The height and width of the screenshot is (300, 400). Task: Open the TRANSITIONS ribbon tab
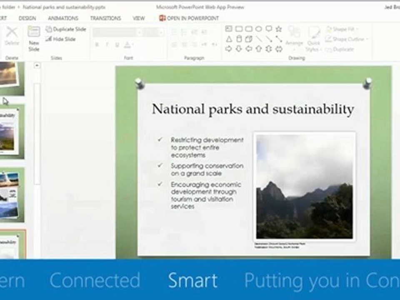(105, 18)
